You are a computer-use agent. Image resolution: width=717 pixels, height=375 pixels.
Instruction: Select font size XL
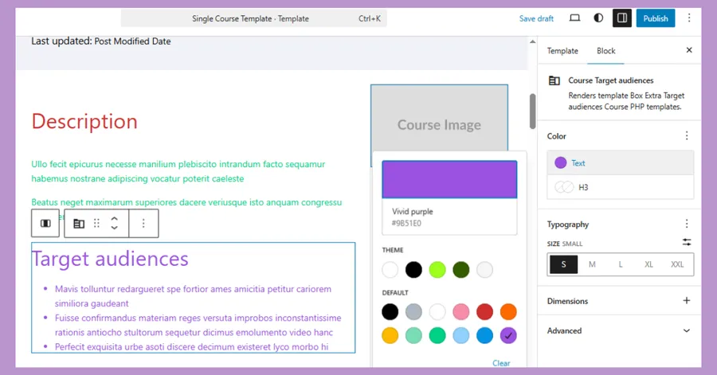click(x=648, y=264)
